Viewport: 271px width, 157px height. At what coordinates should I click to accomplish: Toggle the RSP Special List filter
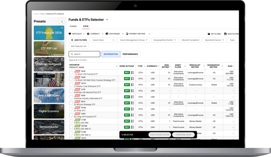[x=79, y=46]
